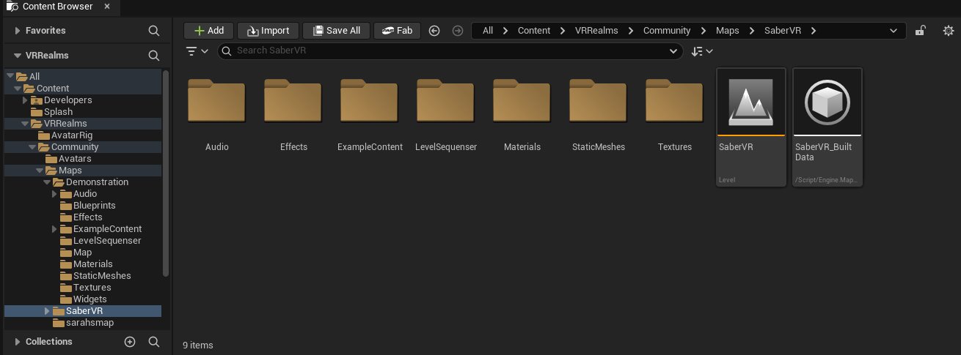Select the SaberVR level asset
The width and height of the screenshot is (961, 355).
point(751,127)
